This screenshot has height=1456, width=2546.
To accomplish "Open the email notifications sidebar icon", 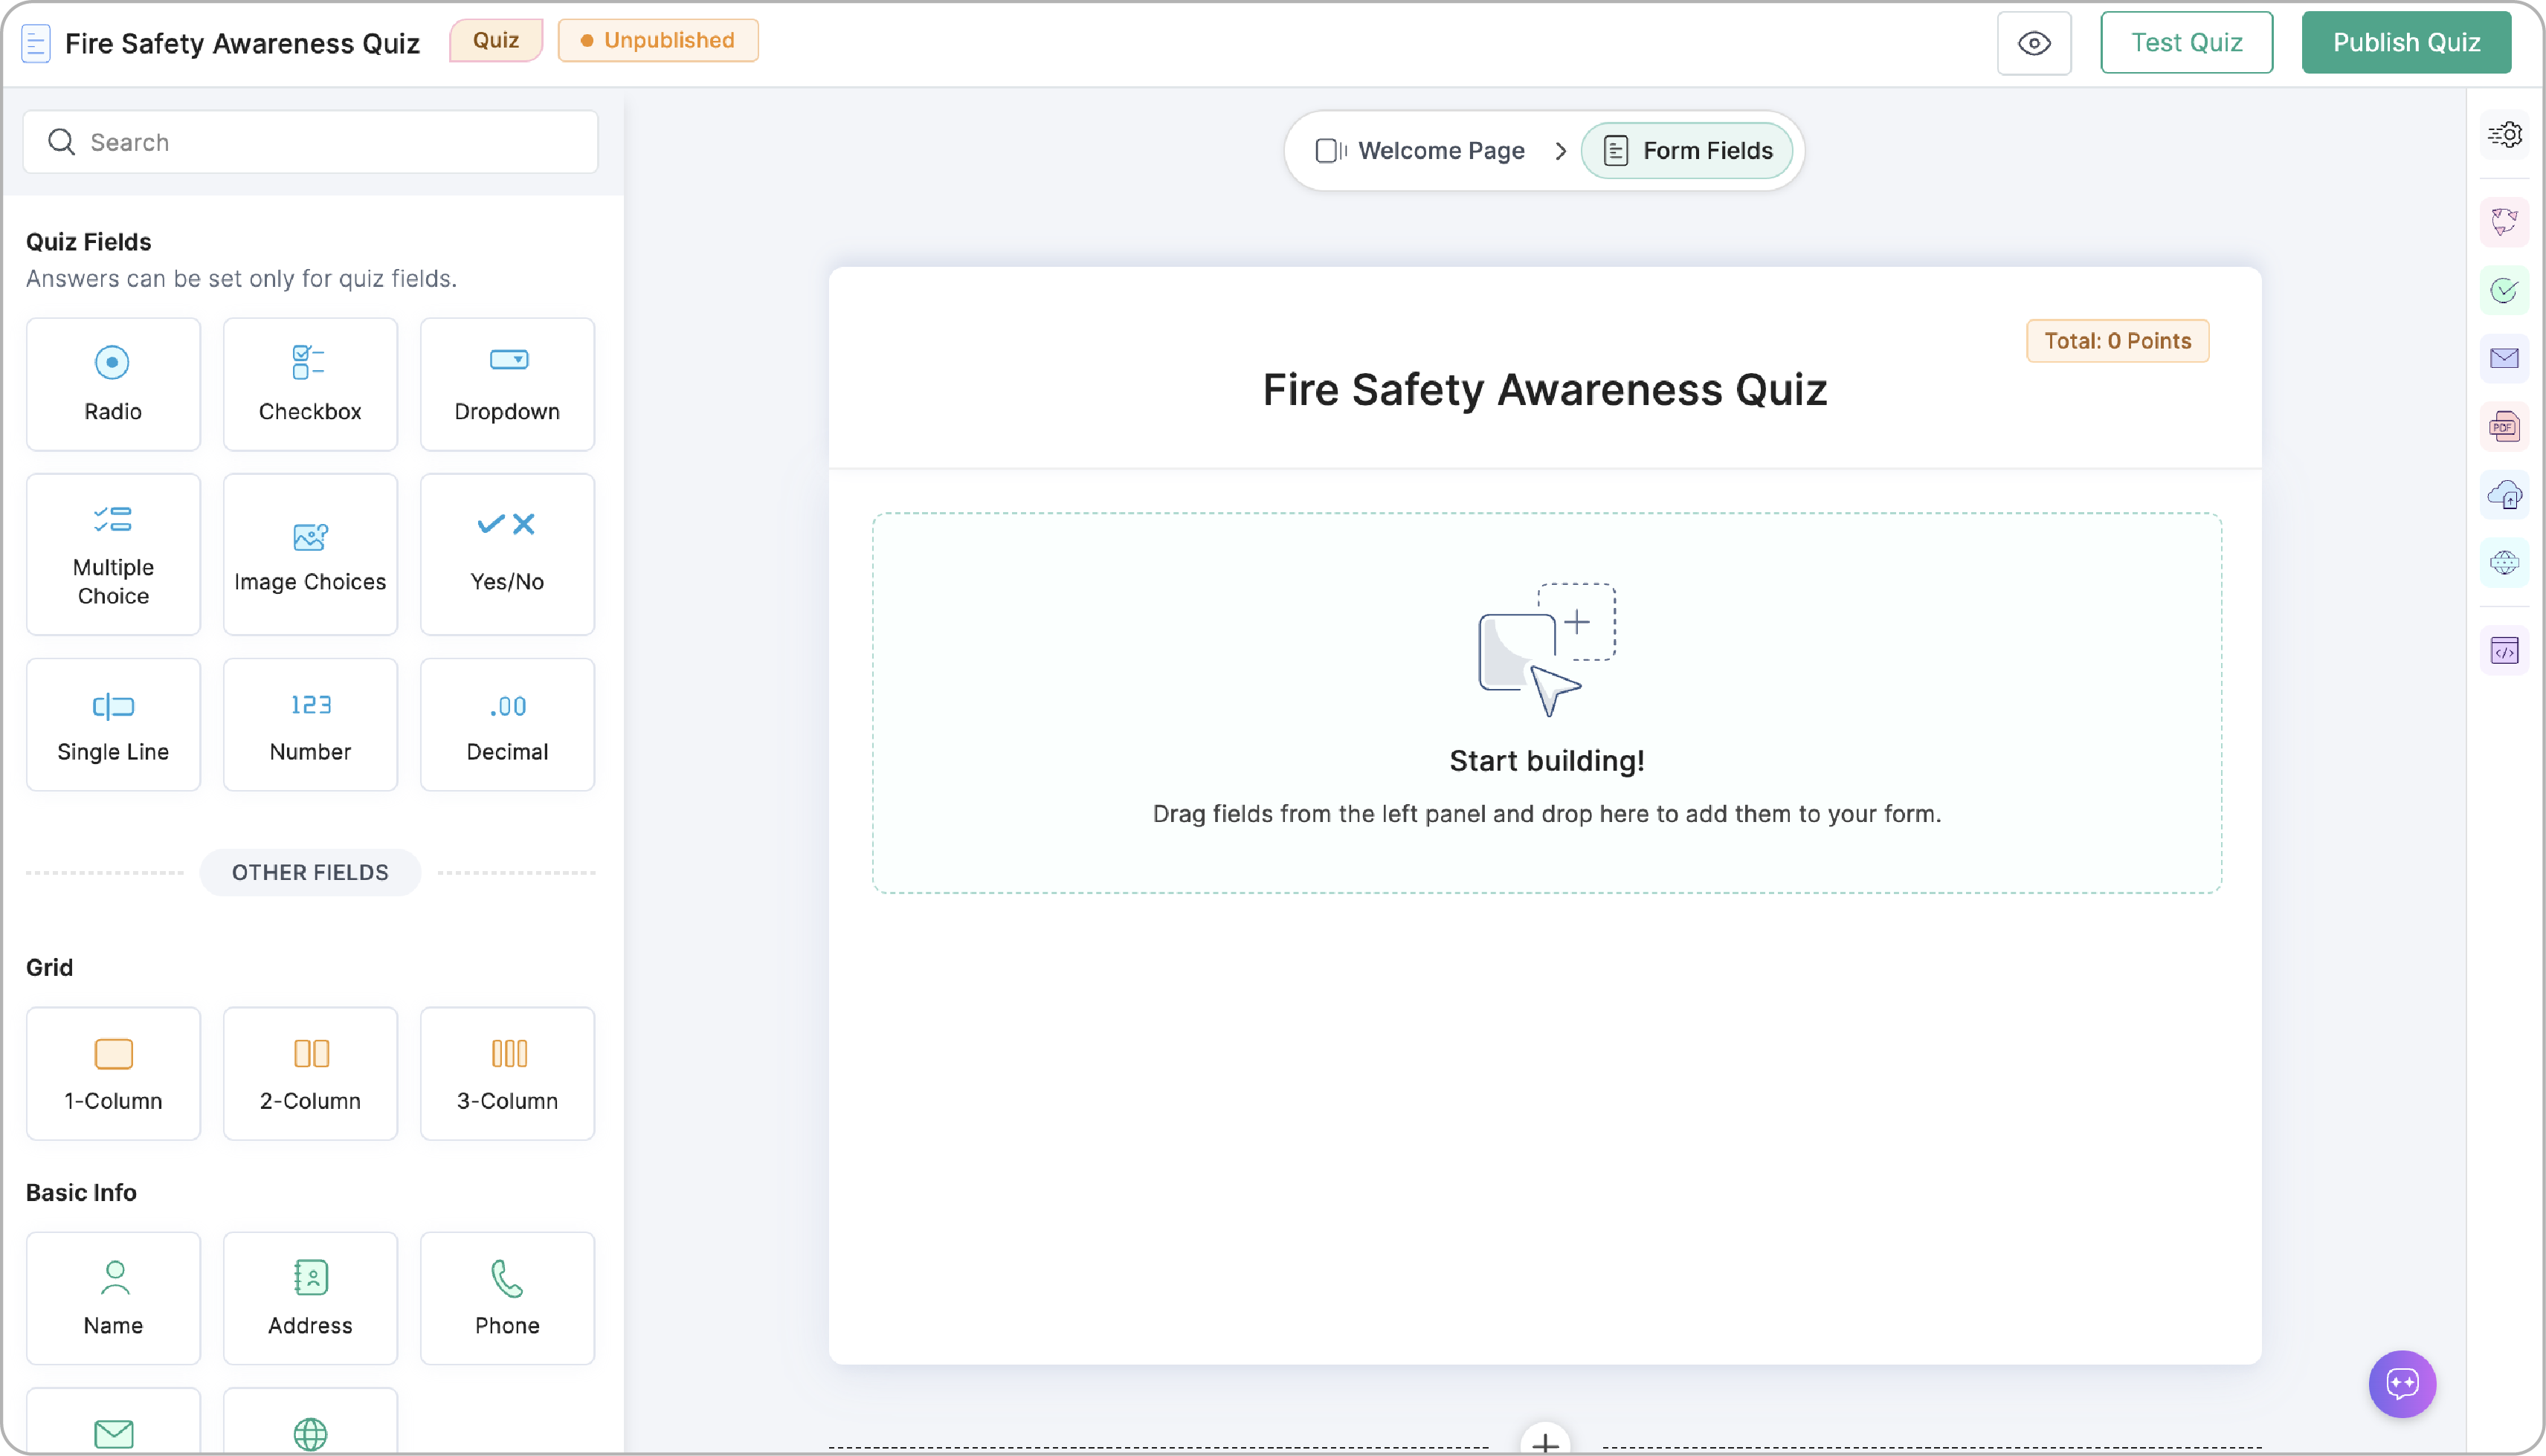I will (x=2505, y=358).
